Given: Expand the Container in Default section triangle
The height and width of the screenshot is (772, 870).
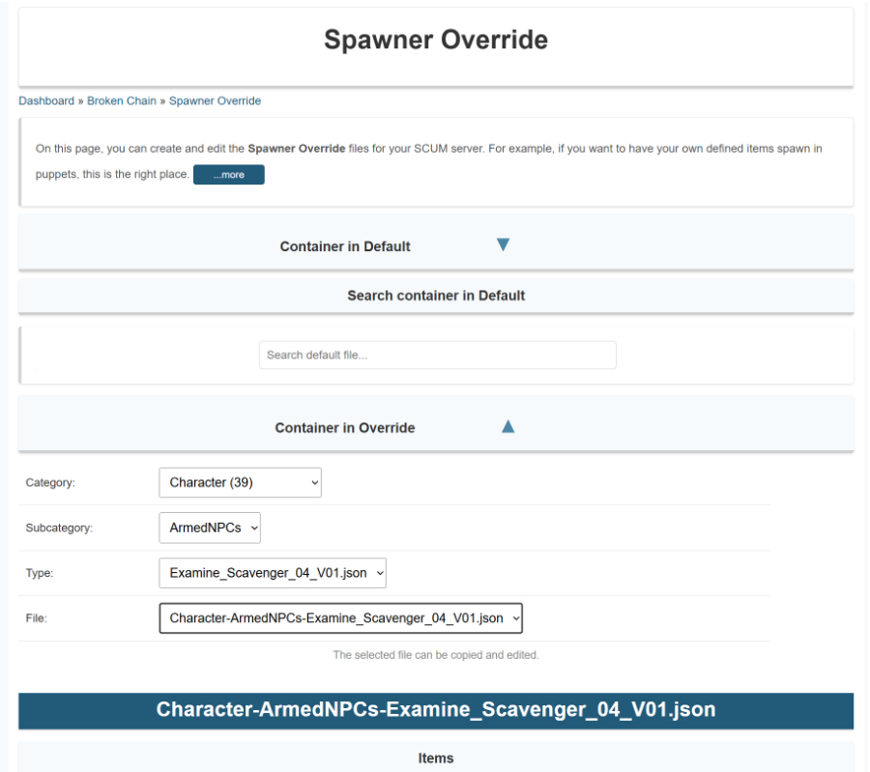Looking at the screenshot, I should [503, 244].
